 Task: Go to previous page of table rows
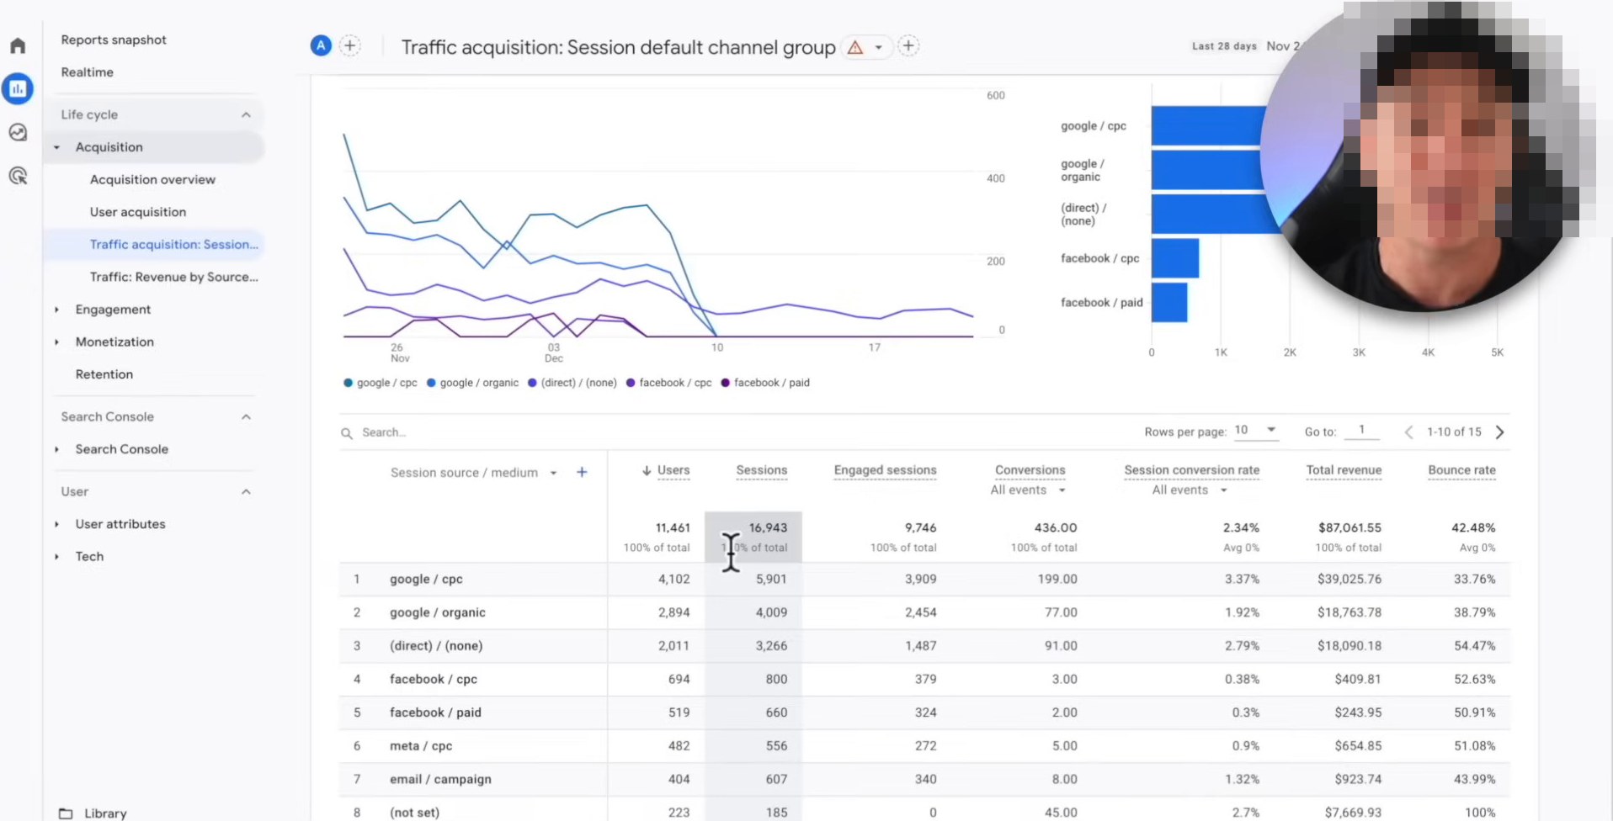point(1408,432)
